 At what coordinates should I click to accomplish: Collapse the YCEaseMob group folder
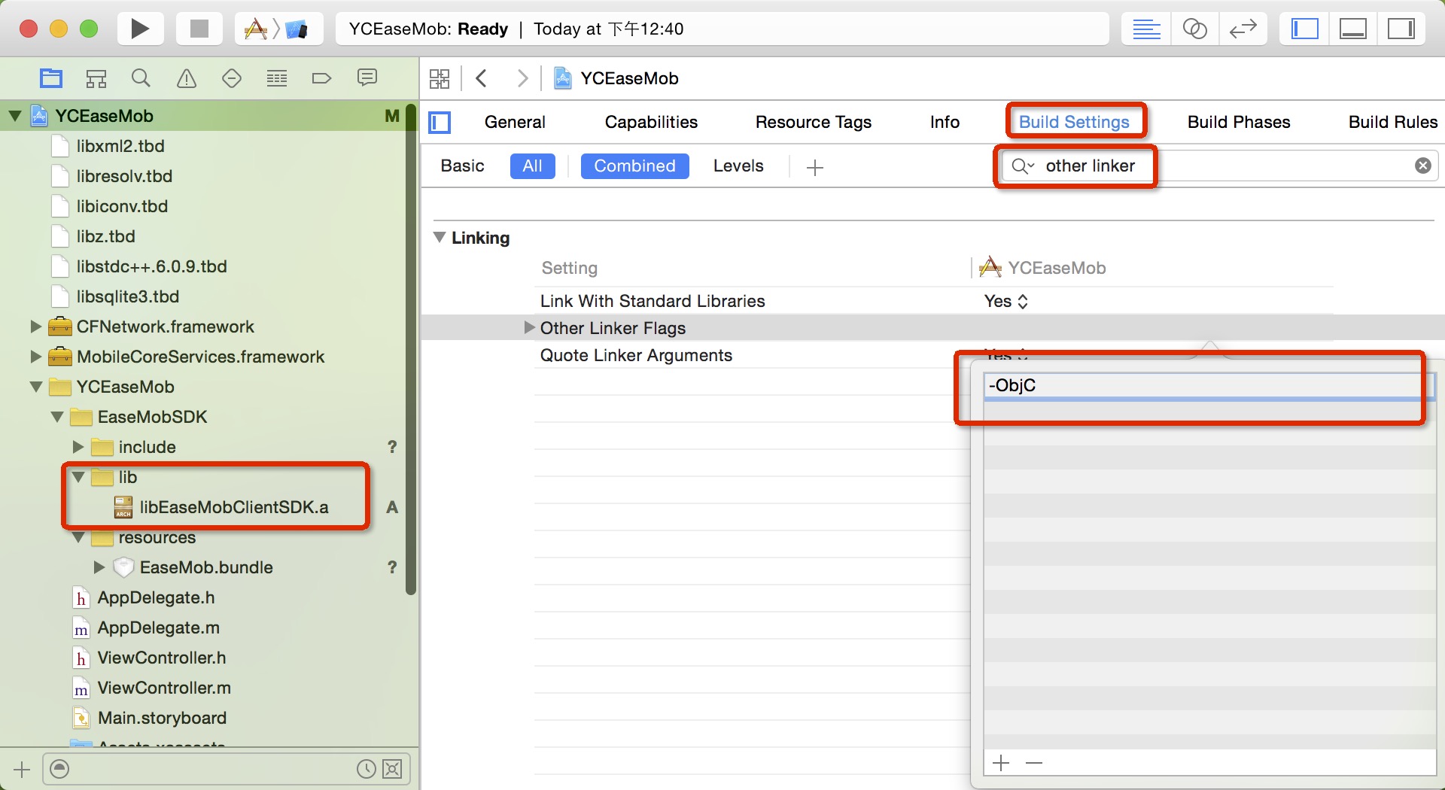coord(36,387)
